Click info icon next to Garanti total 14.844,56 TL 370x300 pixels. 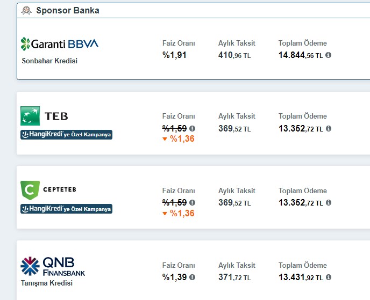[x=328, y=55]
